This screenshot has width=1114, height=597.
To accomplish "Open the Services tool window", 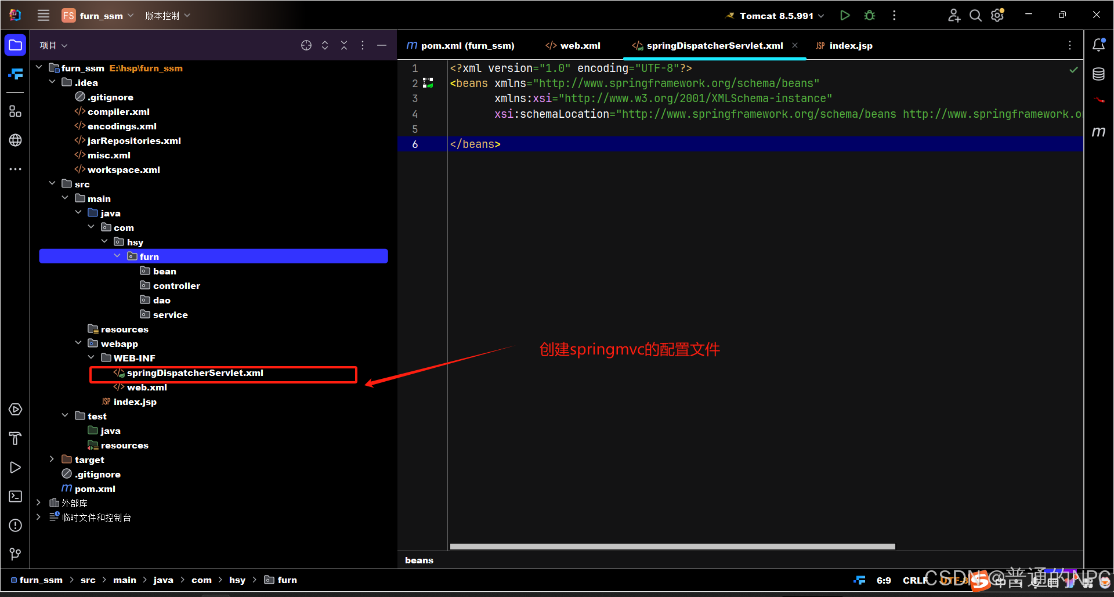I will click(16, 410).
